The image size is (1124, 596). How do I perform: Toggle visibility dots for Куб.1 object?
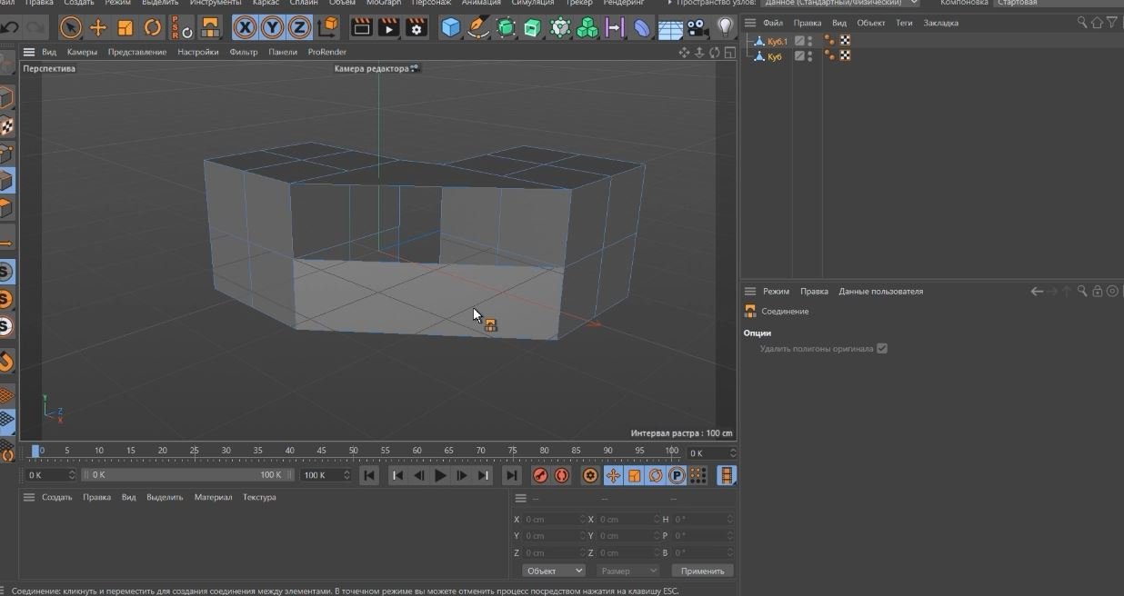pyautogui.click(x=810, y=41)
